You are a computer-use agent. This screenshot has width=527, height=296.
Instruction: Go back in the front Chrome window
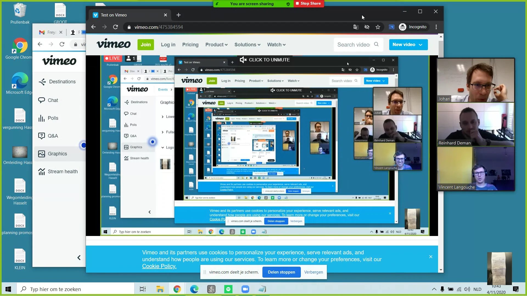(94, 27)
